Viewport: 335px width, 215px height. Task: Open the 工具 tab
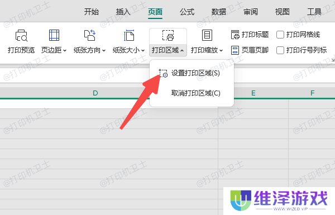tap(314, 12)
